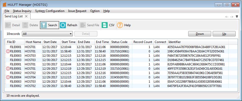This screenshot has height=101, width=242.
Task: Open the All filter combo box
Action: click(x=47, y=34)
